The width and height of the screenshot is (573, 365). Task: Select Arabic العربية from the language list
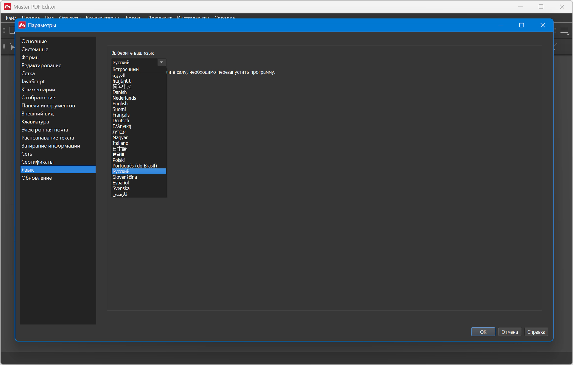pos(139,75)
